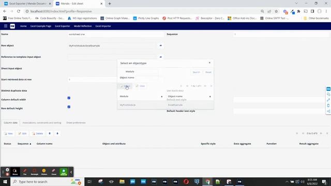Click Delete button in column grid
This screenshot has width=331, height=186.
pos(37,133)
